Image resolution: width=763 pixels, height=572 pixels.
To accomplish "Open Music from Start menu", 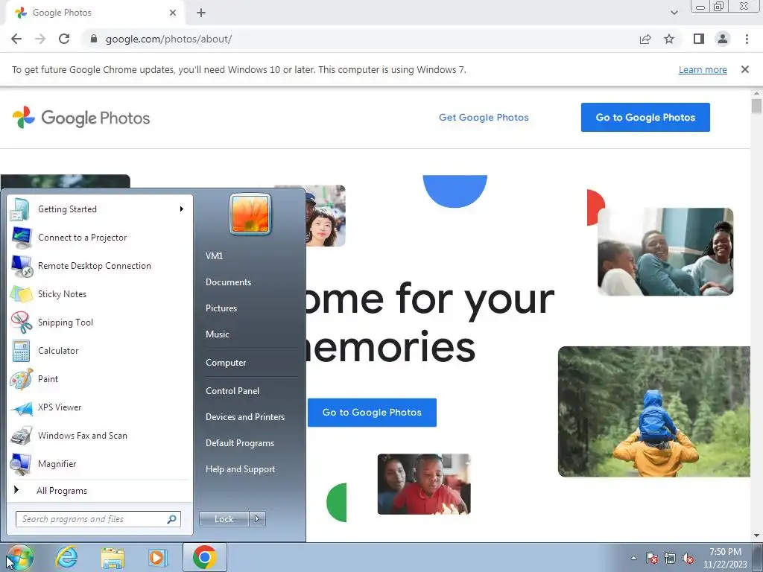I will click(218, 334).
